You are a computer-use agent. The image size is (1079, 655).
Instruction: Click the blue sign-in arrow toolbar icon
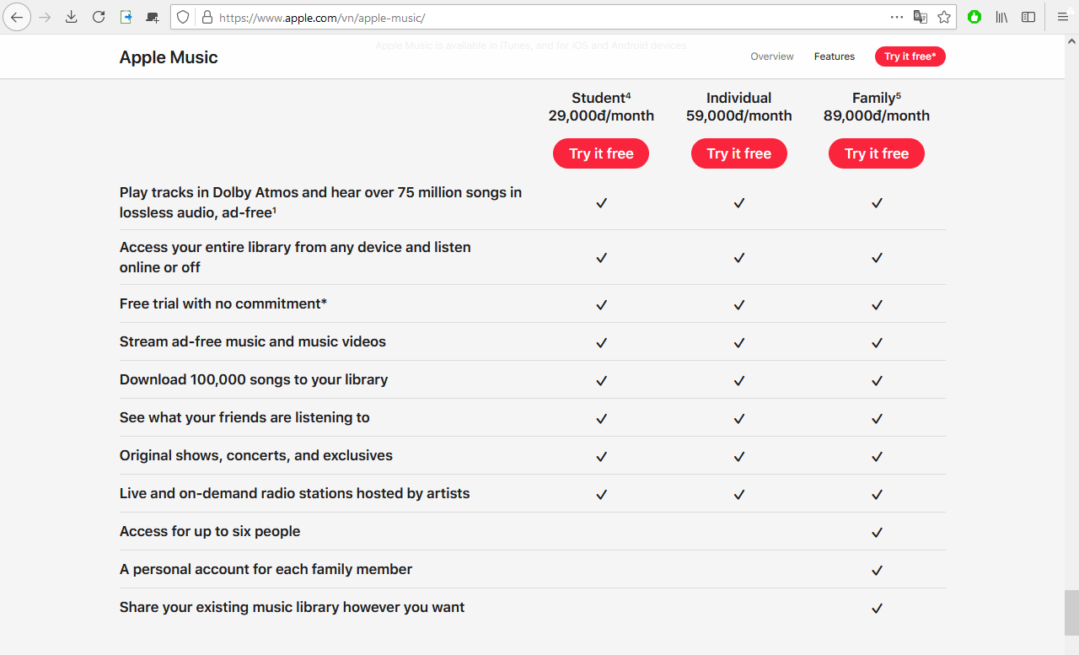click(x=126, y=17)
